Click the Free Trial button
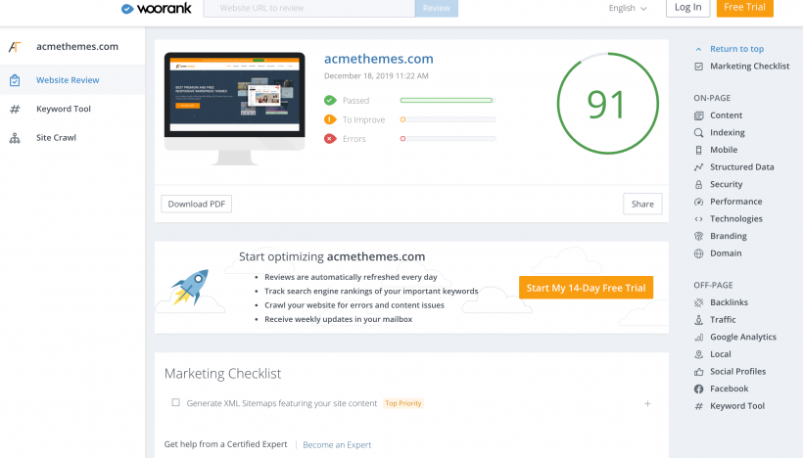The width and height of the screenshot is (803, 458). pyautogui.click(x=744, y=8)
